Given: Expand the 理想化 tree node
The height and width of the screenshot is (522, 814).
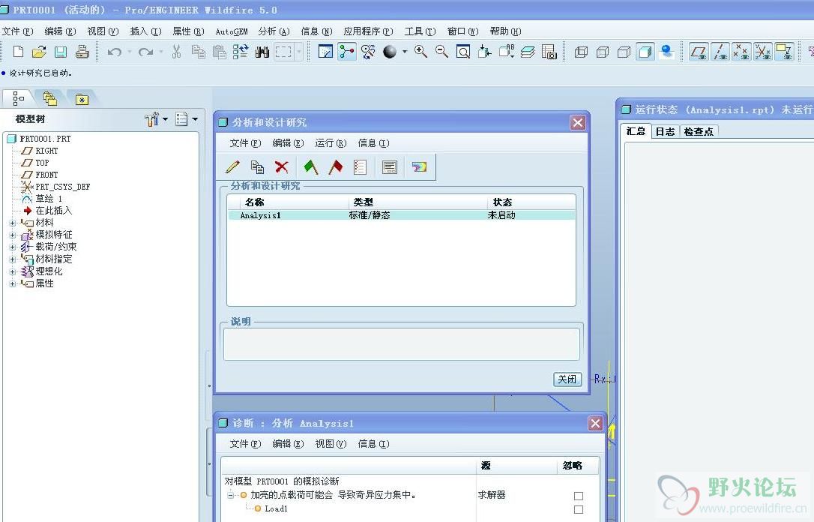Looking at the screenshot, I should coord(12,271).
